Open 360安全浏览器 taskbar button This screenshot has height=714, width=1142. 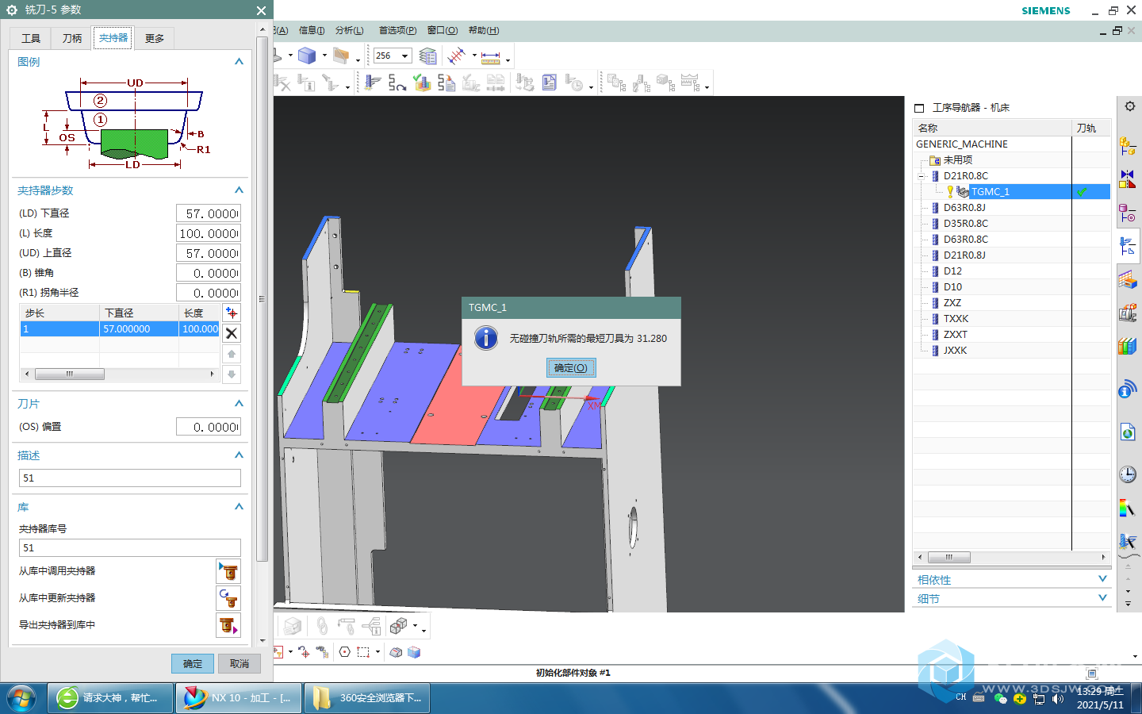367,698
